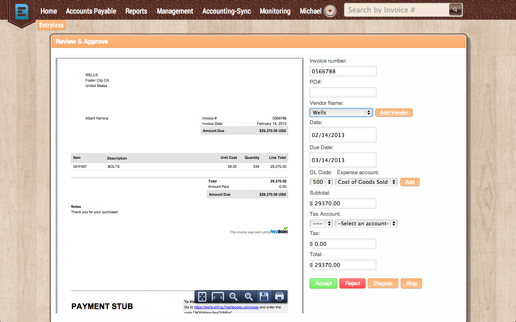The width and height of the screenshot is (516, 322).
Task: Click the Add Vendor button
Action: [394, 112]
